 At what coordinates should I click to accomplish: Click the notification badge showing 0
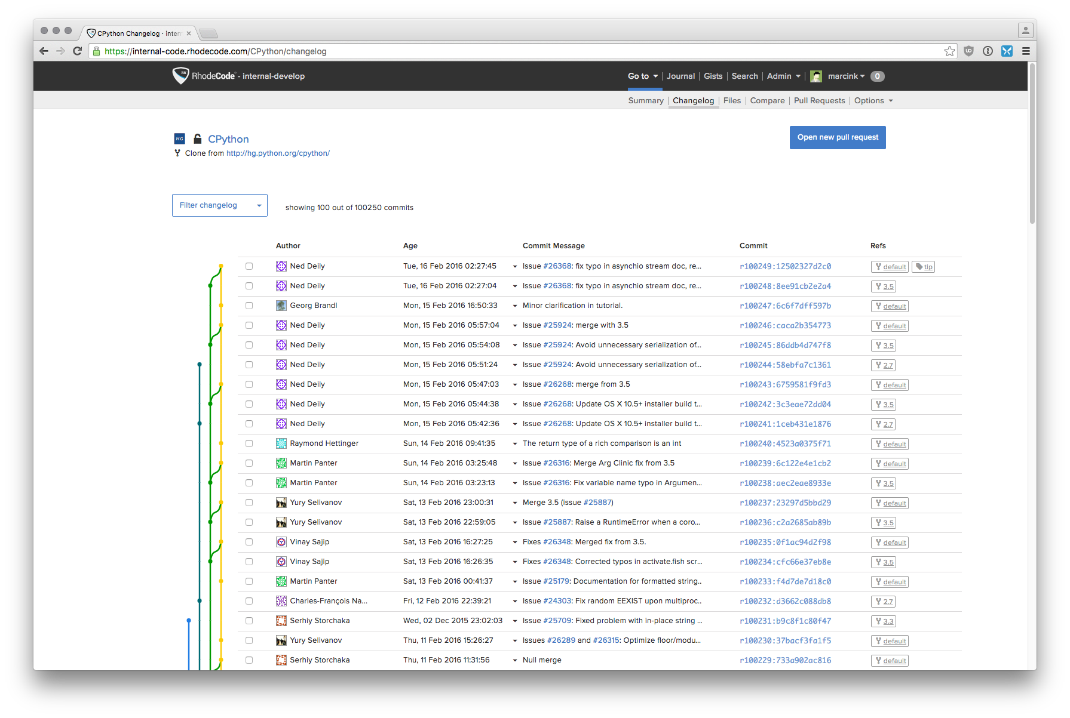click(x=877, y=76)
